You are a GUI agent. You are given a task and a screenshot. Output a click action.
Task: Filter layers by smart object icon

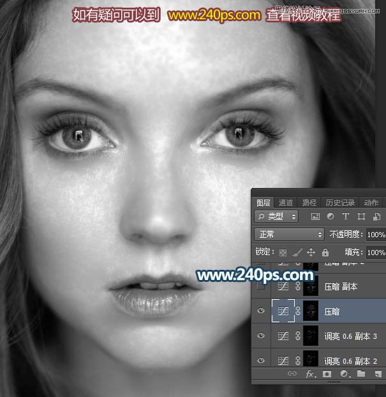376,217
